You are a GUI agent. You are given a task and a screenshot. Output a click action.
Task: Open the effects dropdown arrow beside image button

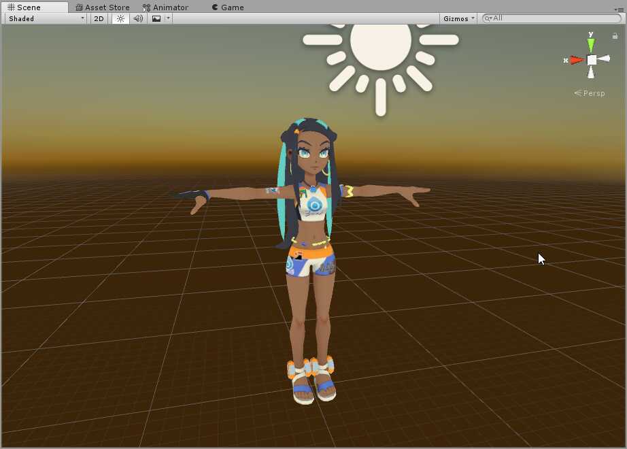168,18
